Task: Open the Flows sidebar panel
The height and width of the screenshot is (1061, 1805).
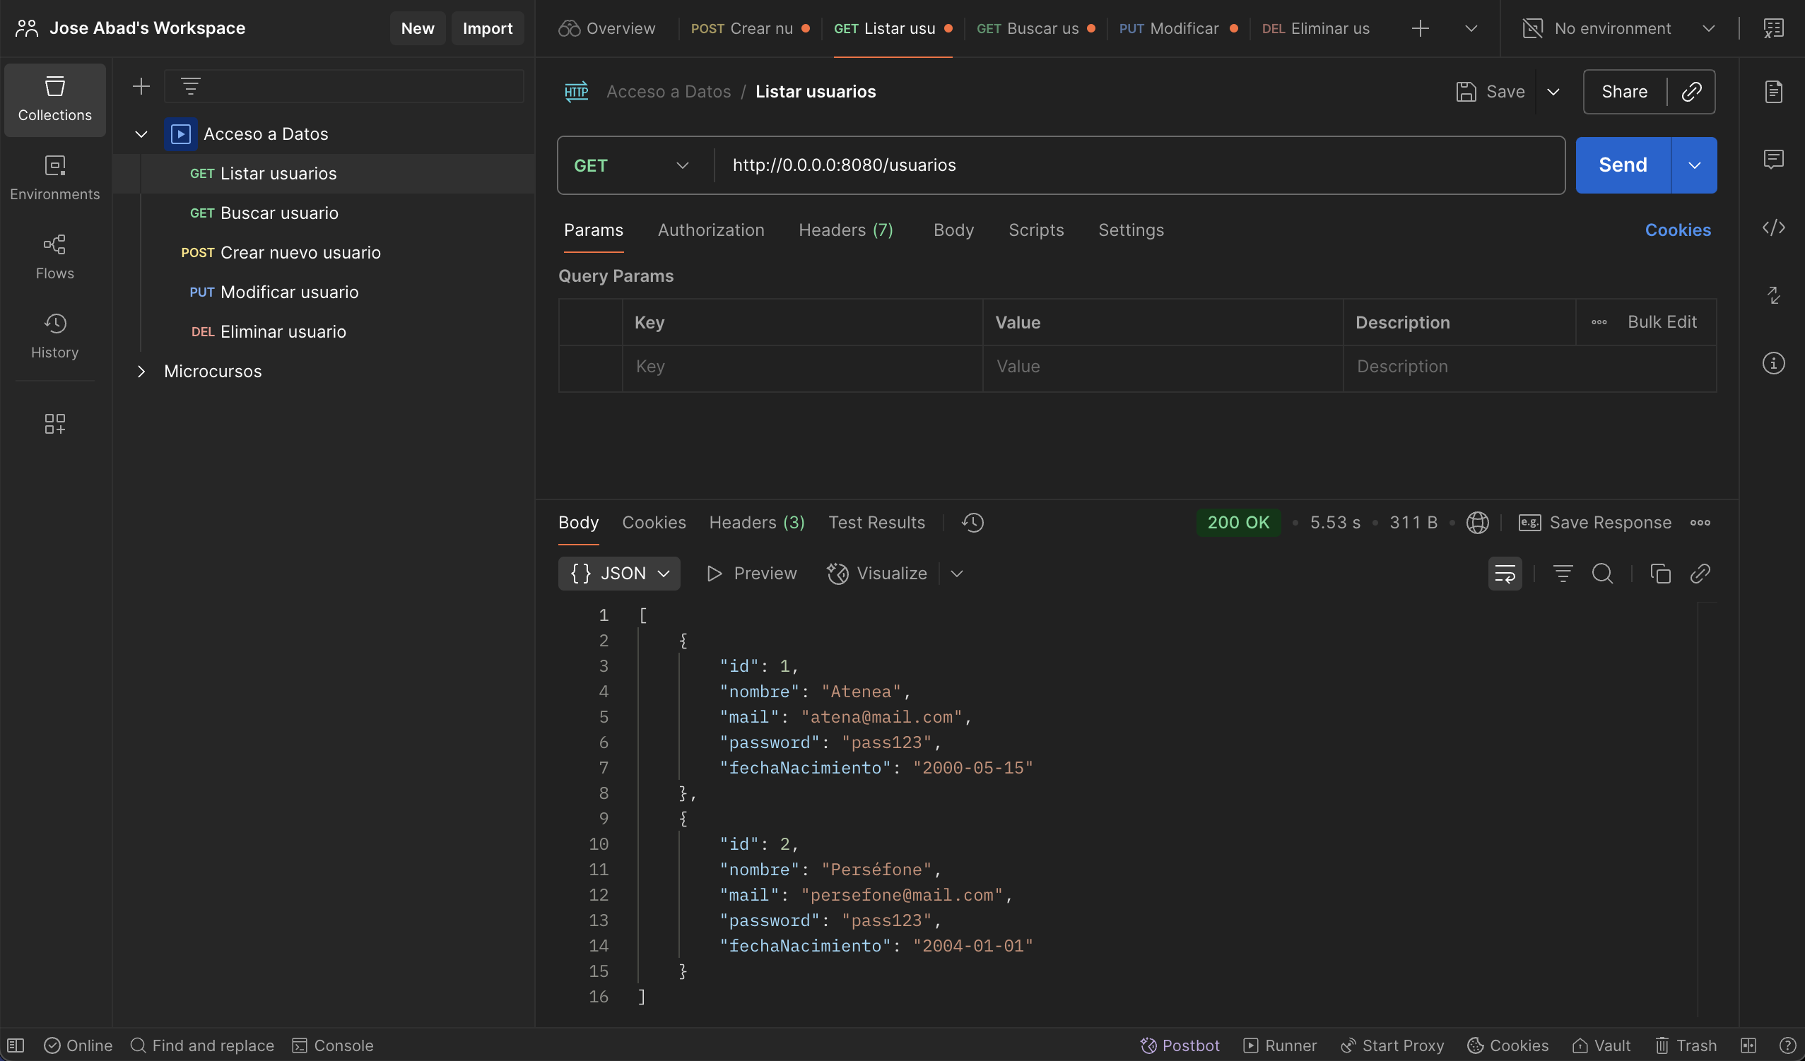Action: coord(54,257)
